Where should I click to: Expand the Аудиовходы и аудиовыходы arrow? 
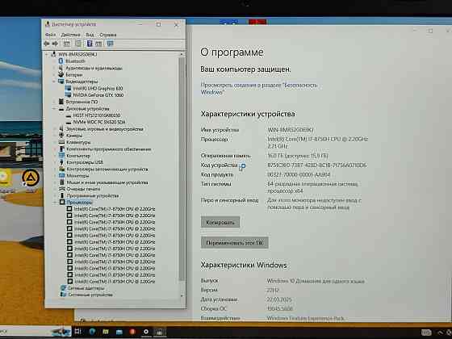(55, 68)
